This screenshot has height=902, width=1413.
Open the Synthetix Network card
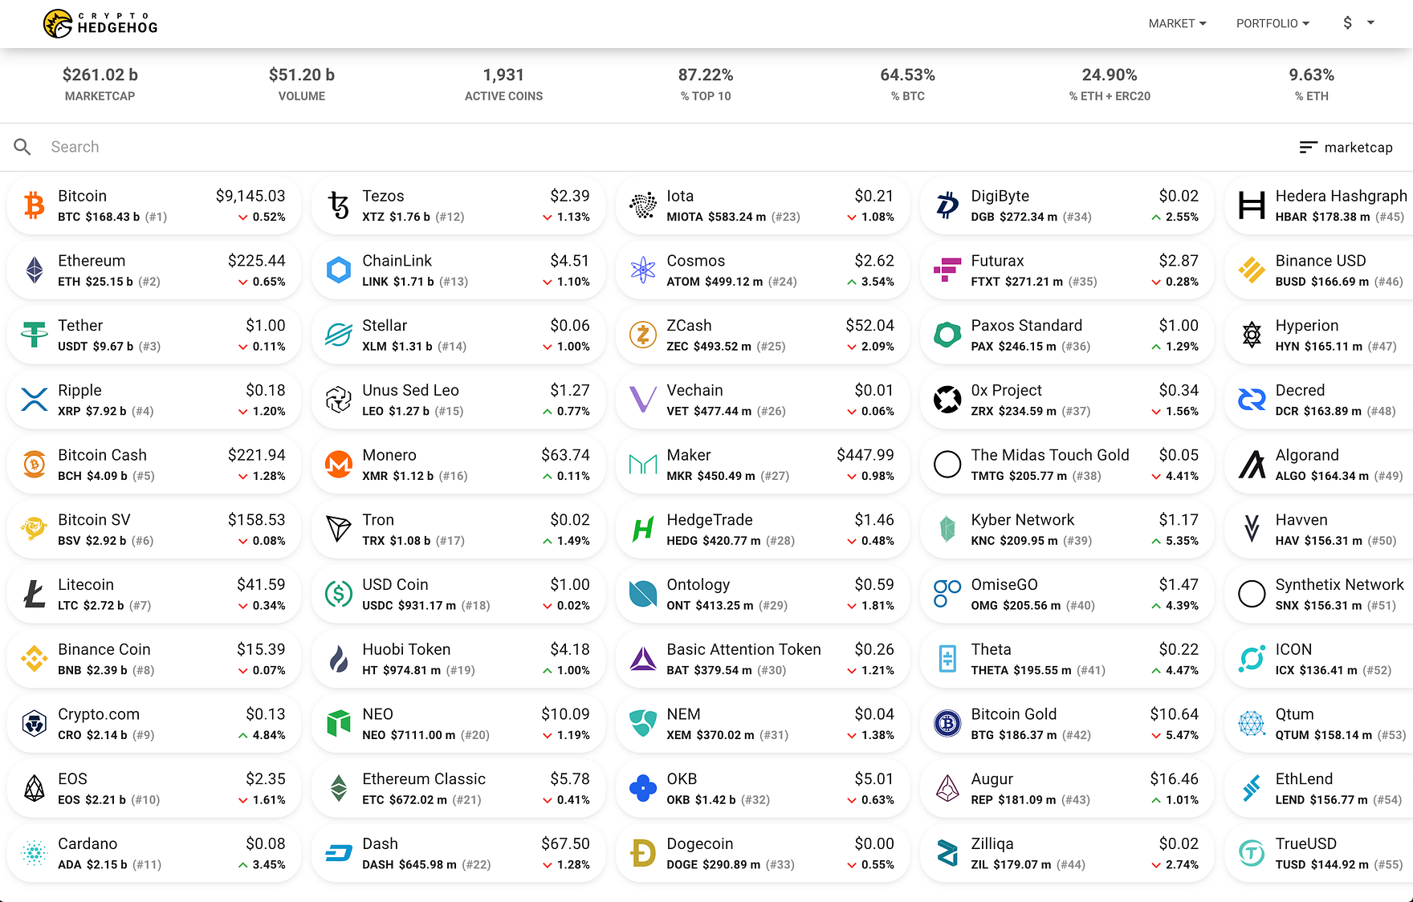1319,595
